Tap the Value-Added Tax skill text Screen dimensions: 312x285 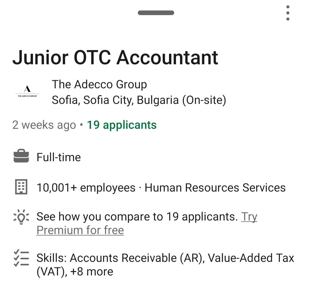(x=251, y=258)
